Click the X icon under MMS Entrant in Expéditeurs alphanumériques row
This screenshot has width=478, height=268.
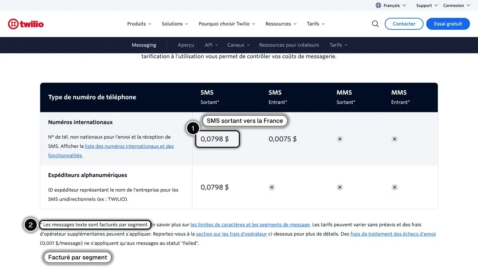394,187
